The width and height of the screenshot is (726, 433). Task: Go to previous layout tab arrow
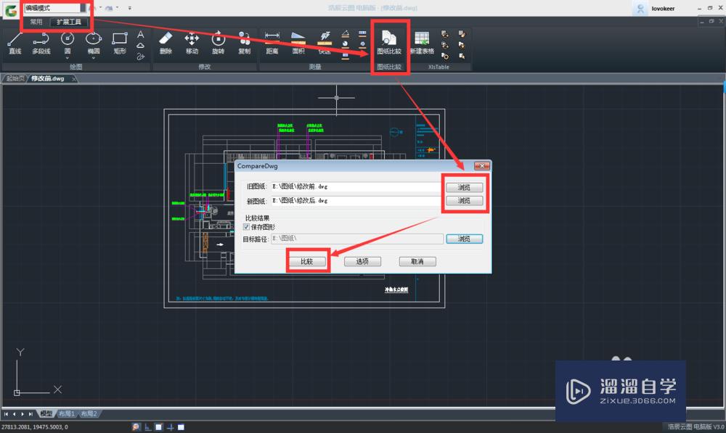coord(15,414)
